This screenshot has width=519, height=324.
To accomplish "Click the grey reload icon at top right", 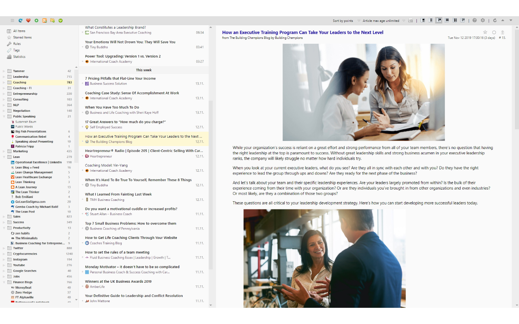I will tap(495, 21).
